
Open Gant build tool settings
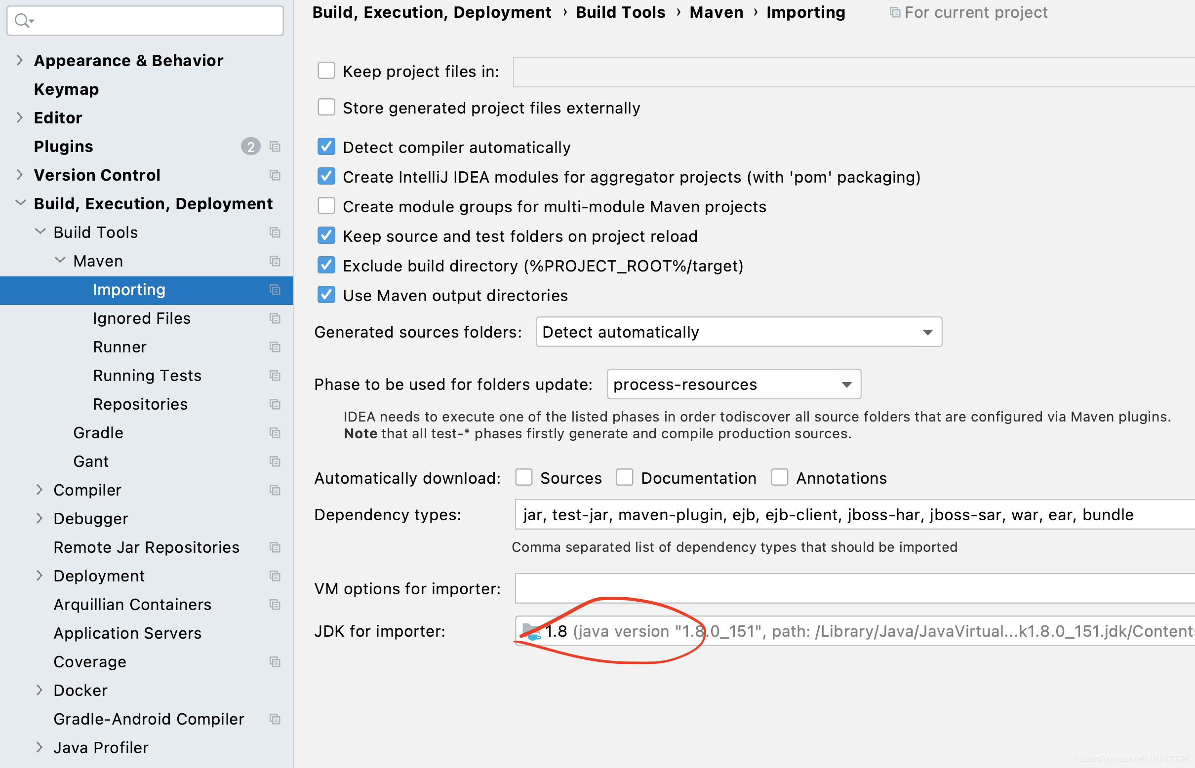point(91,461)
